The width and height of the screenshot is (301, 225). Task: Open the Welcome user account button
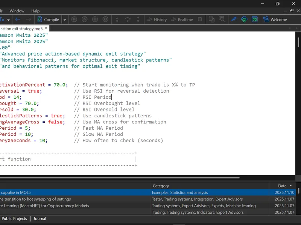pos(275,19)
